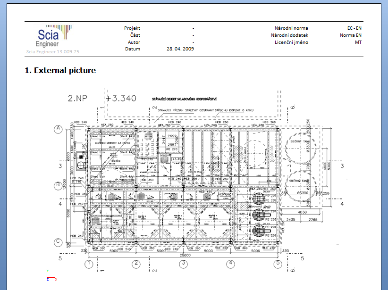
Task: Click the +3.340 elevation label
Action: click(121, 99)
